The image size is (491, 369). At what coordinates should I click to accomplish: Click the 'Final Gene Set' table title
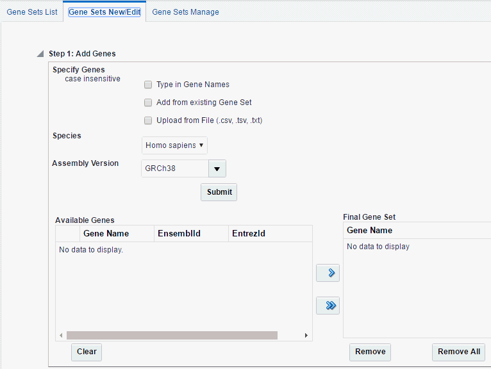[x=369, y=217]
